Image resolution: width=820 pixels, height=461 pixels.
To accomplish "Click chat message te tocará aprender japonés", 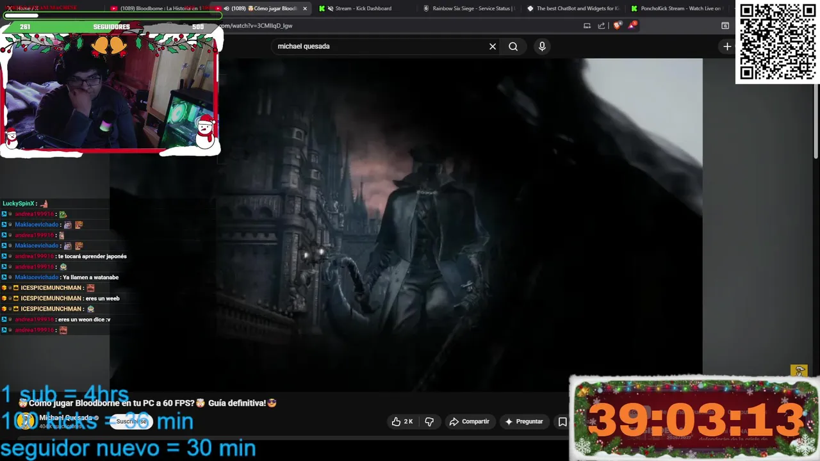I will (x=92, y=256).
